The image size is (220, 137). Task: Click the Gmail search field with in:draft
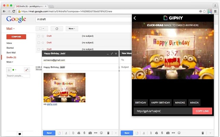(83, 19)
